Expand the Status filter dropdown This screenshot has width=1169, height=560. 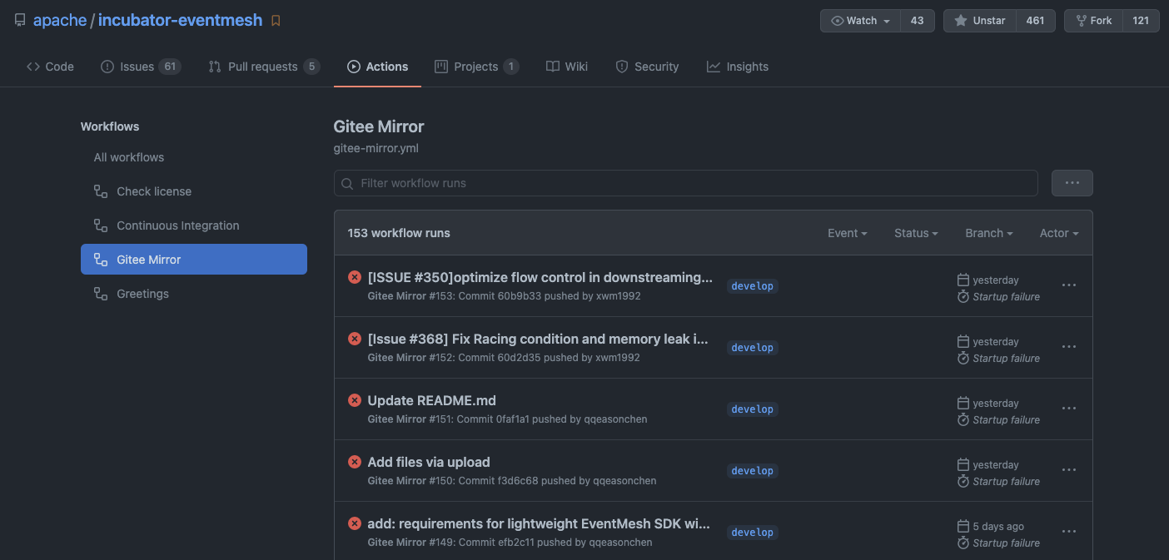[x=916, y=233]
